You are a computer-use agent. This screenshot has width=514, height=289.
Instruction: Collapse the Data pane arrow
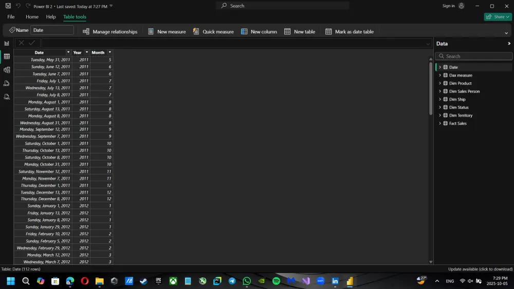[x=509, y=44]
